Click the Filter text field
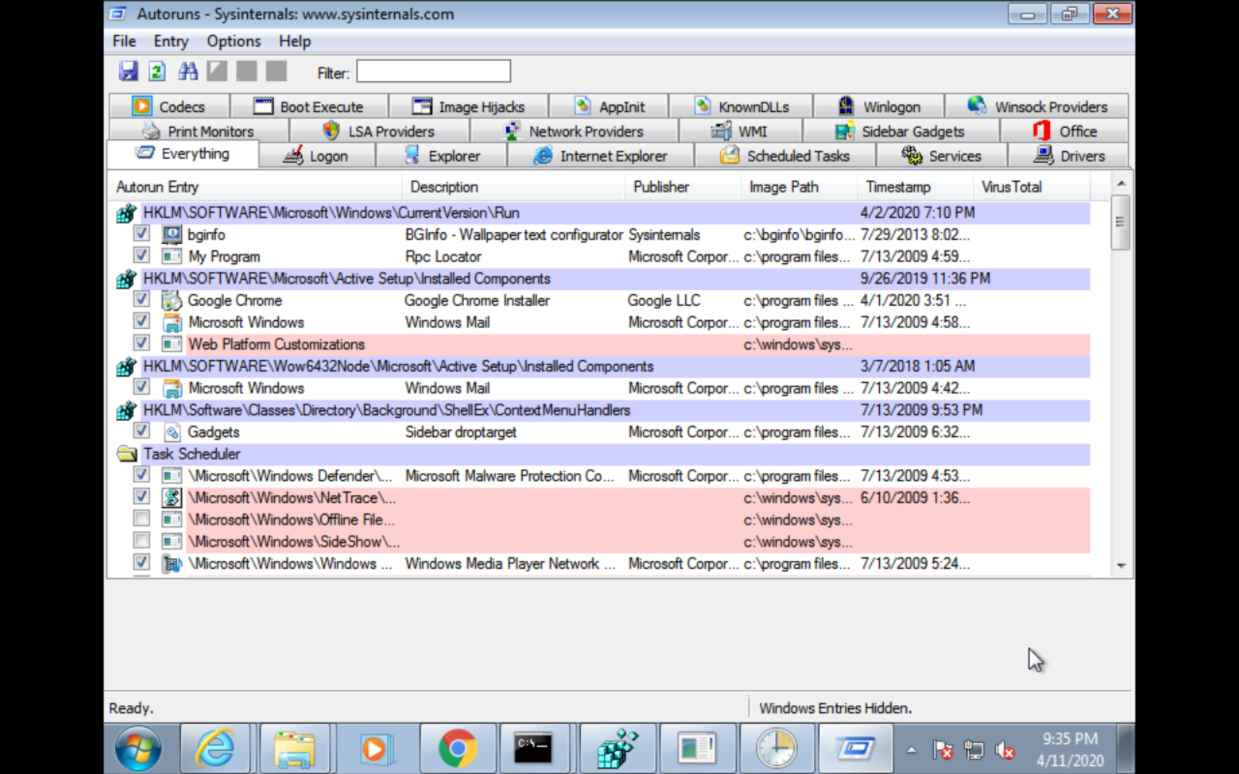Image resolution: width=1239 pixels, height=774 pixels. point(433,71)
